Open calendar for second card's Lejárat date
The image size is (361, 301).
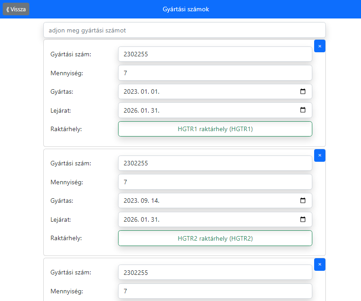tap(303, 219)
